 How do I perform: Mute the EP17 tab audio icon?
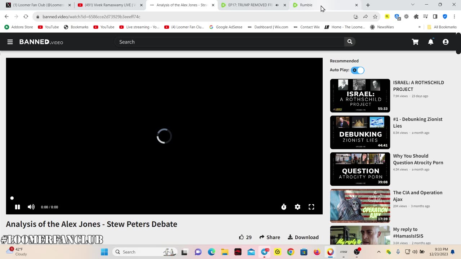277,5
